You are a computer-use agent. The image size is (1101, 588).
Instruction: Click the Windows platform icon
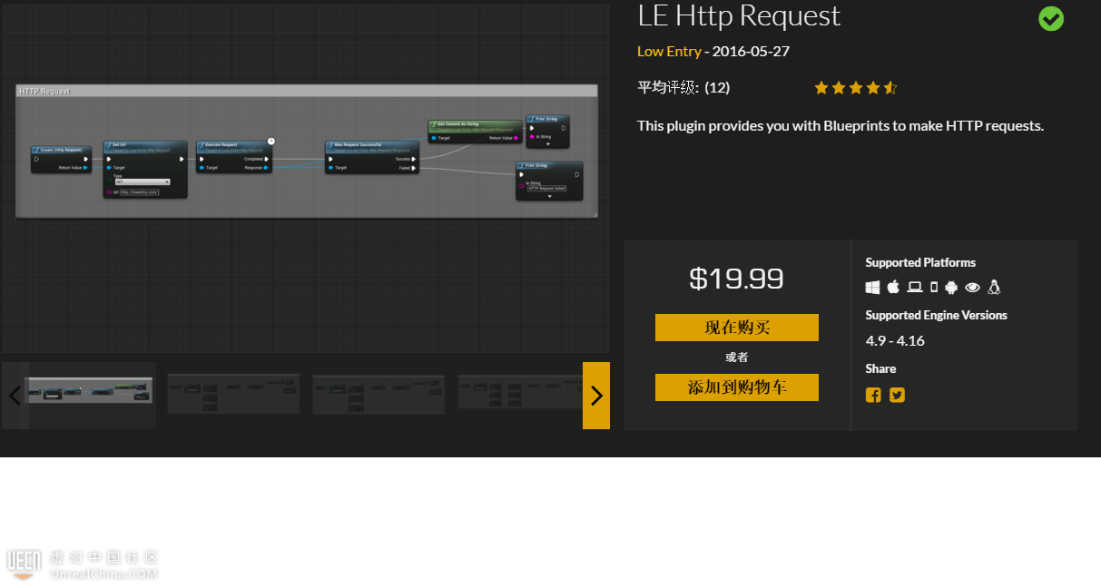pos(873,288)
